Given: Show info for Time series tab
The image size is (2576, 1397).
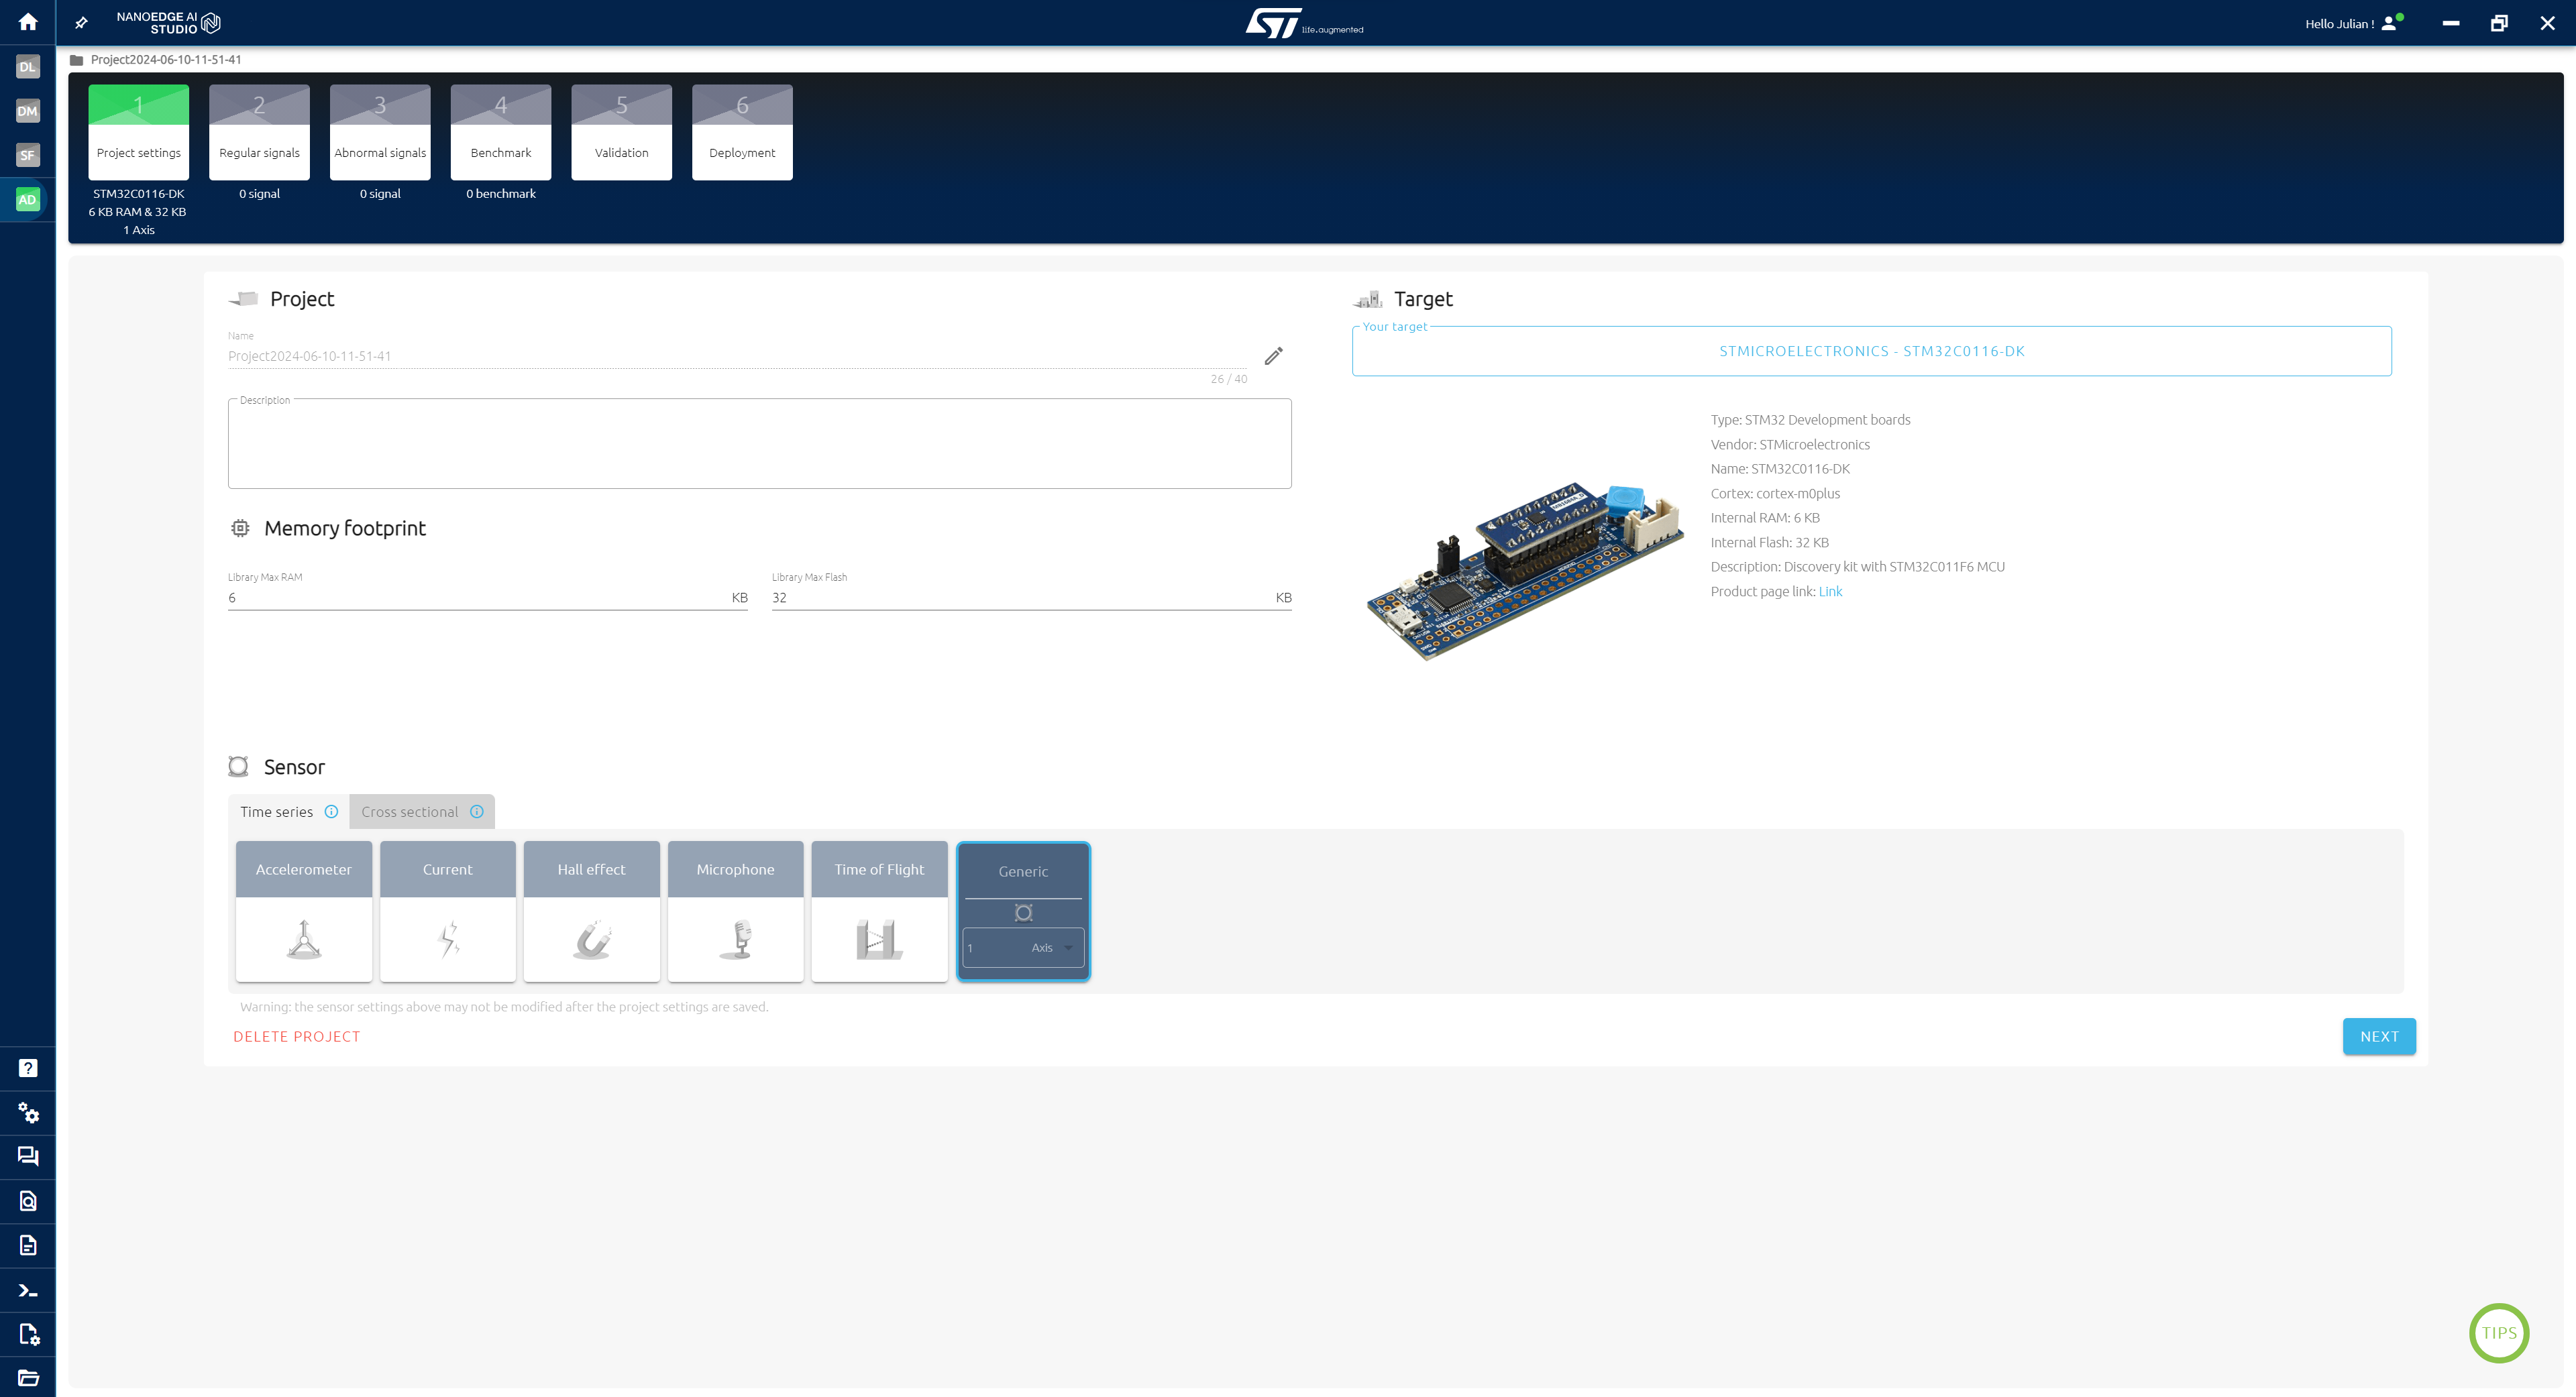Looking at the screenshot, I should [x=331, y=812].
